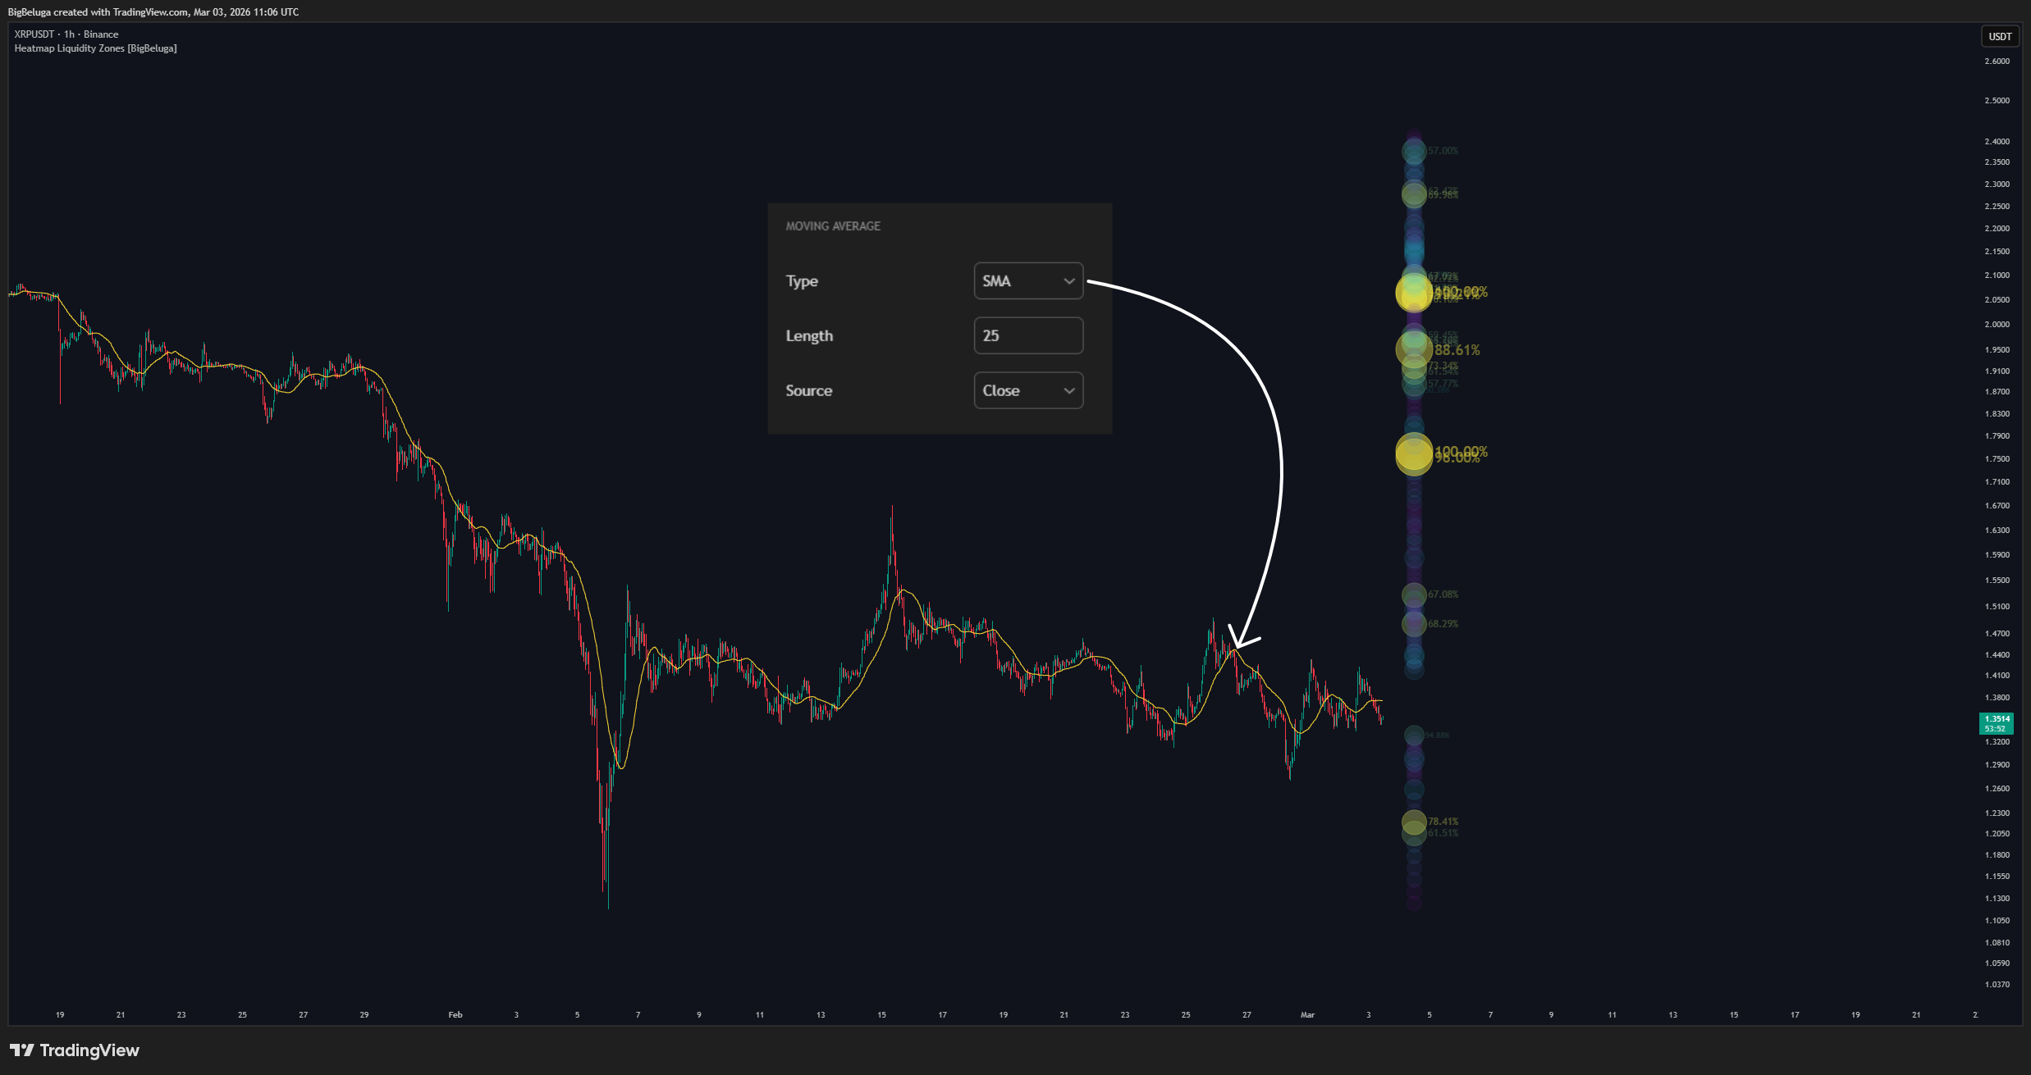Click the yellow liquidity bubble beside the 88.61% label
This screenshot has height=1075, width=2031.
(1414, 349)
